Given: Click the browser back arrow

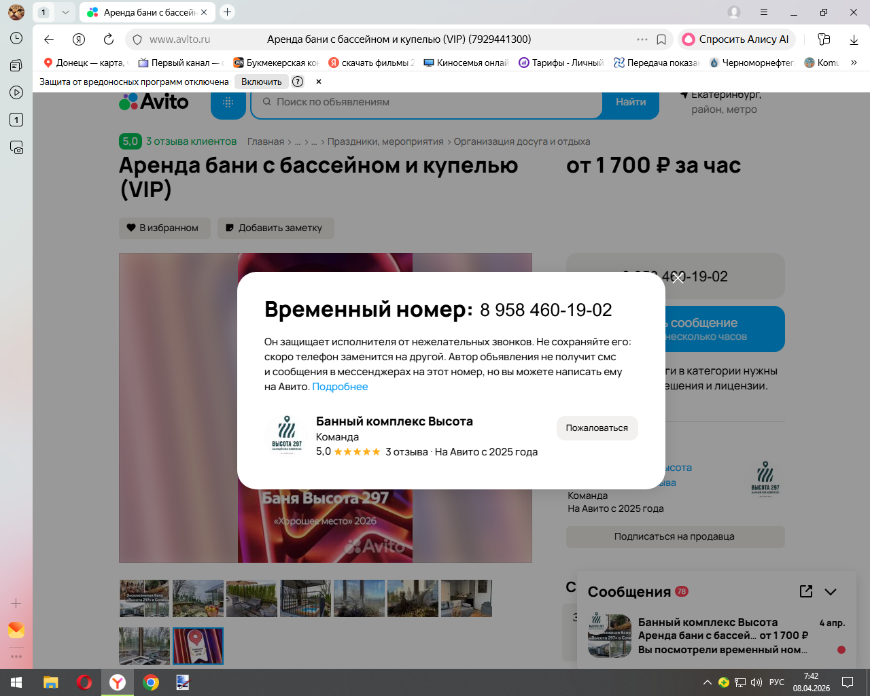Looking at the screenshot, I should [x=48, y=39].
